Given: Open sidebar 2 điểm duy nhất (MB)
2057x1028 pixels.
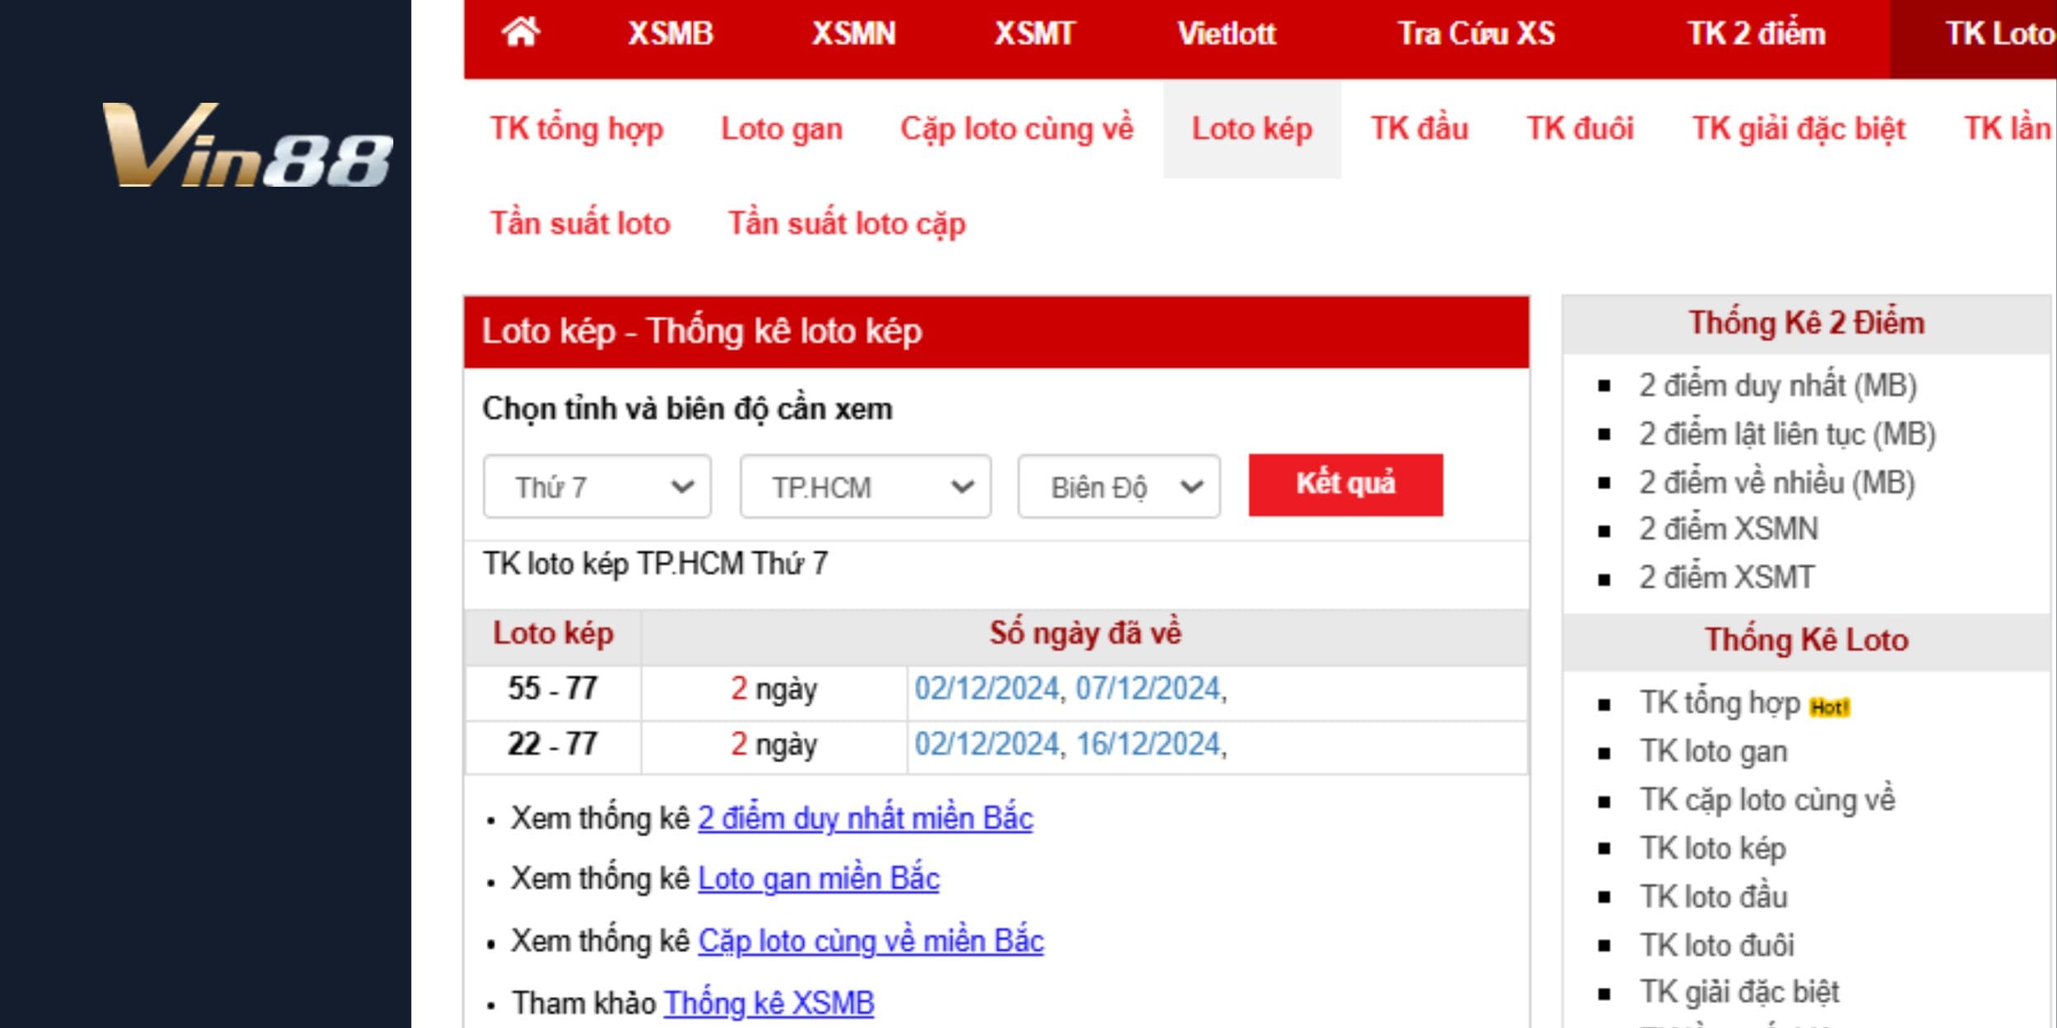Looking at the screenshot, I should (x=1777, y=386).
